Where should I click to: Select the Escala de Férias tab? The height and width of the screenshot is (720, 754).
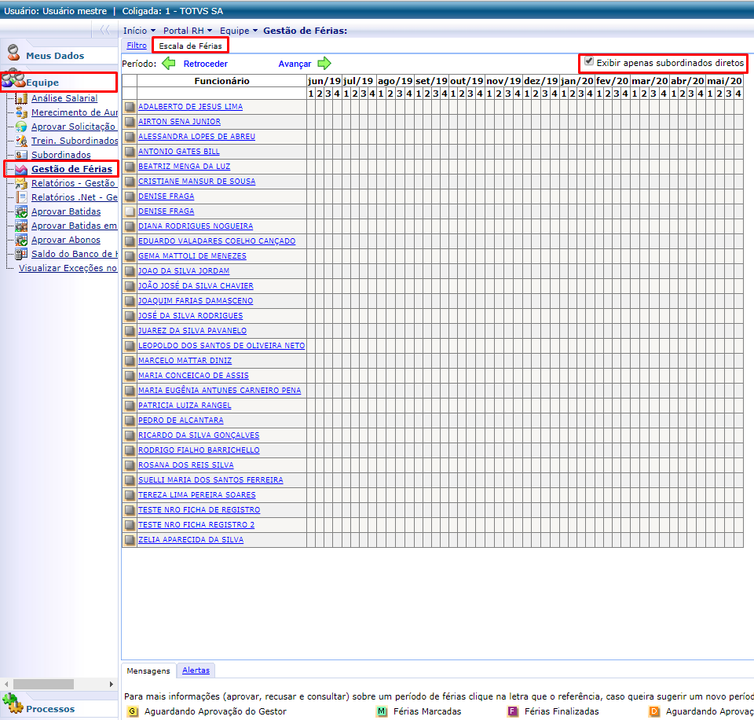[190, 46]
